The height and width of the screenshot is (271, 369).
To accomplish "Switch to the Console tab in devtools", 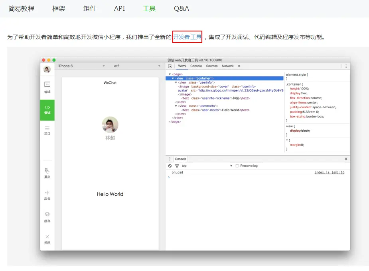I will click(196, 66).
